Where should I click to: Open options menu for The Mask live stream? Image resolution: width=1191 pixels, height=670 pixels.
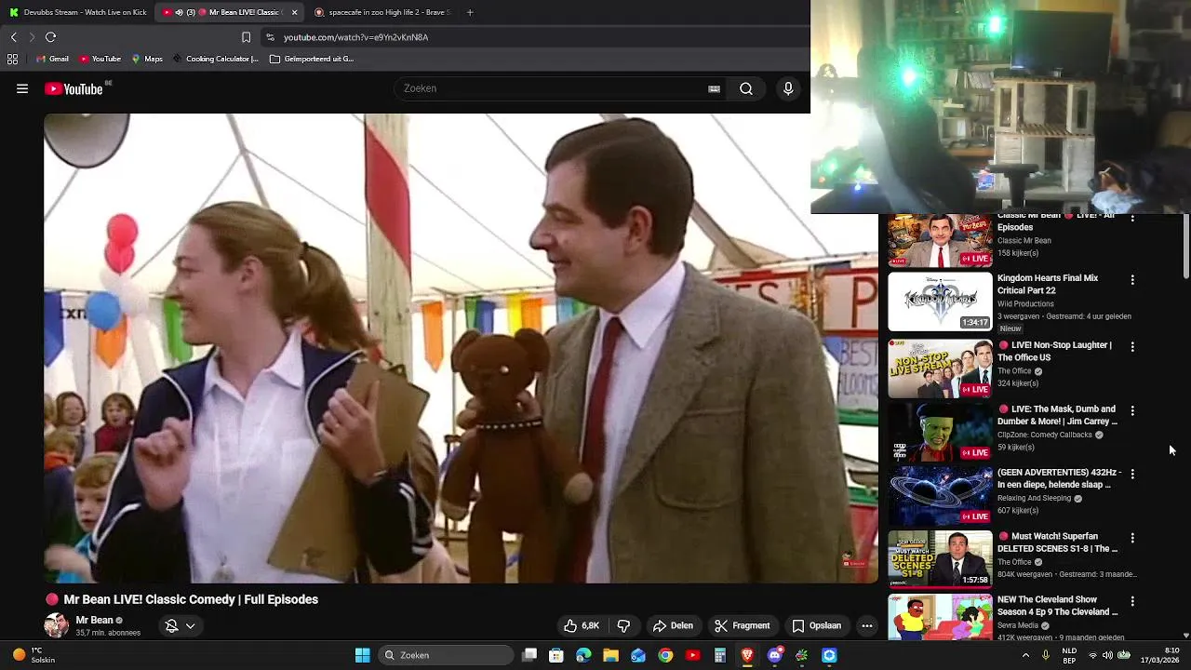pyautogui.click(x=1132, y=410)
